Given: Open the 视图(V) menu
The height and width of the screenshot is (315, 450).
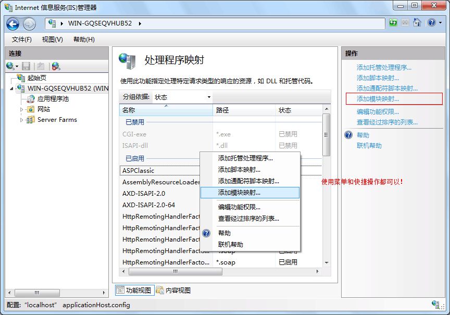Looking at the screenshot, I should click(x=52, y=40).
